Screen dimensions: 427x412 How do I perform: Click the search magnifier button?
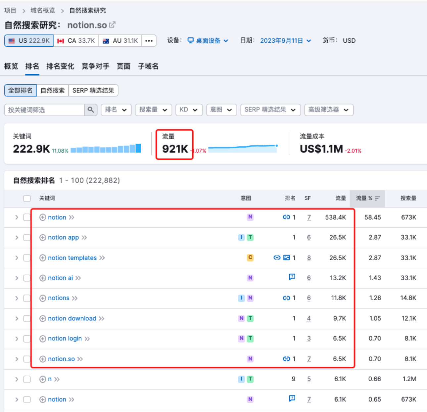91,110
